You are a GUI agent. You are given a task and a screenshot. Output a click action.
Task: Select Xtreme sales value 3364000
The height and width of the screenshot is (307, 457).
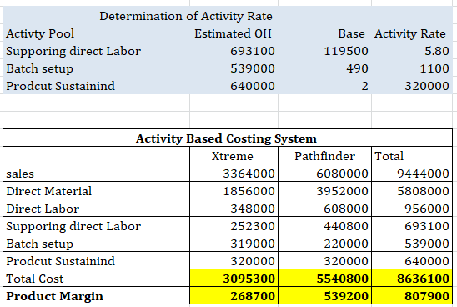tap(249, 174)
